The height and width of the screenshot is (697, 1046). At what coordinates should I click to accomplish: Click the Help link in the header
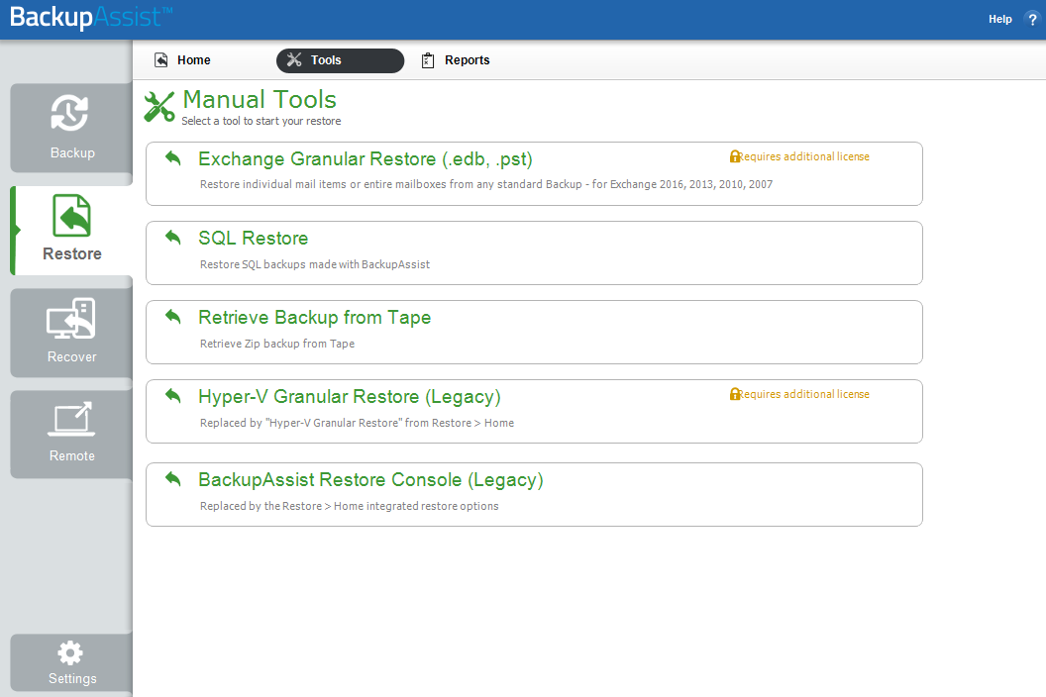coord(1000,20)
